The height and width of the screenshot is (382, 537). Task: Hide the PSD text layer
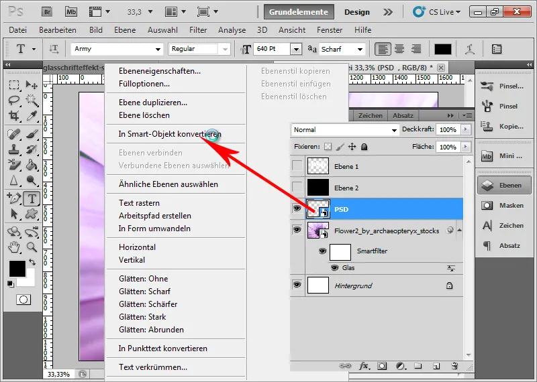[x=297, y=208]
